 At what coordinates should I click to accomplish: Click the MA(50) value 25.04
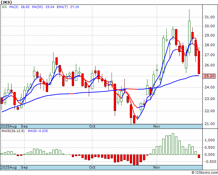coord(50,7)
